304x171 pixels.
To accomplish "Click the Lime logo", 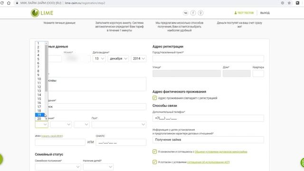I will tap(42, 13).
